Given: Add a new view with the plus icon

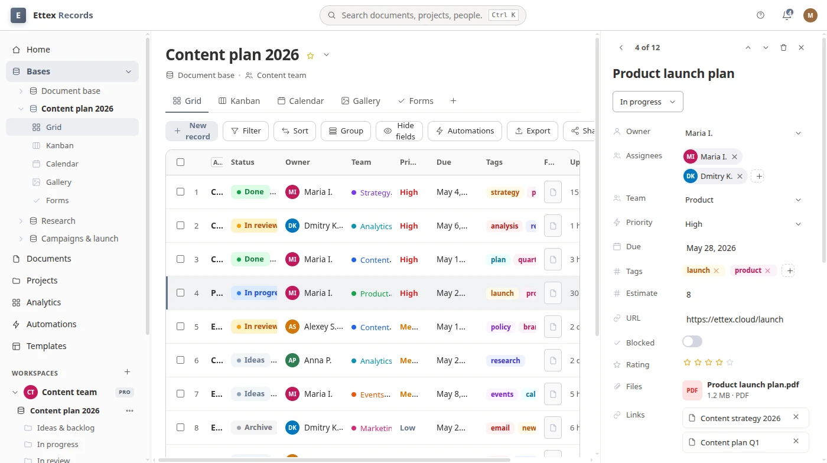Looking at the screenshot, I should 453,101.
